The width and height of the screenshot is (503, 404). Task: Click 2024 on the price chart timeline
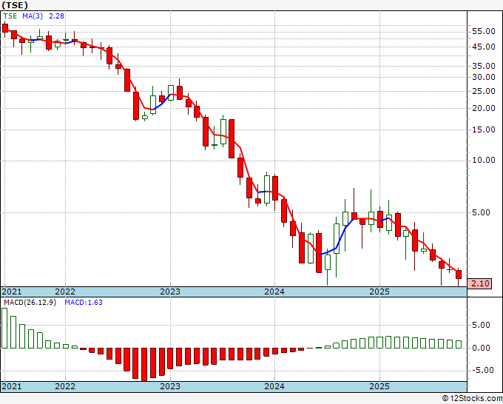coord(274,292)
